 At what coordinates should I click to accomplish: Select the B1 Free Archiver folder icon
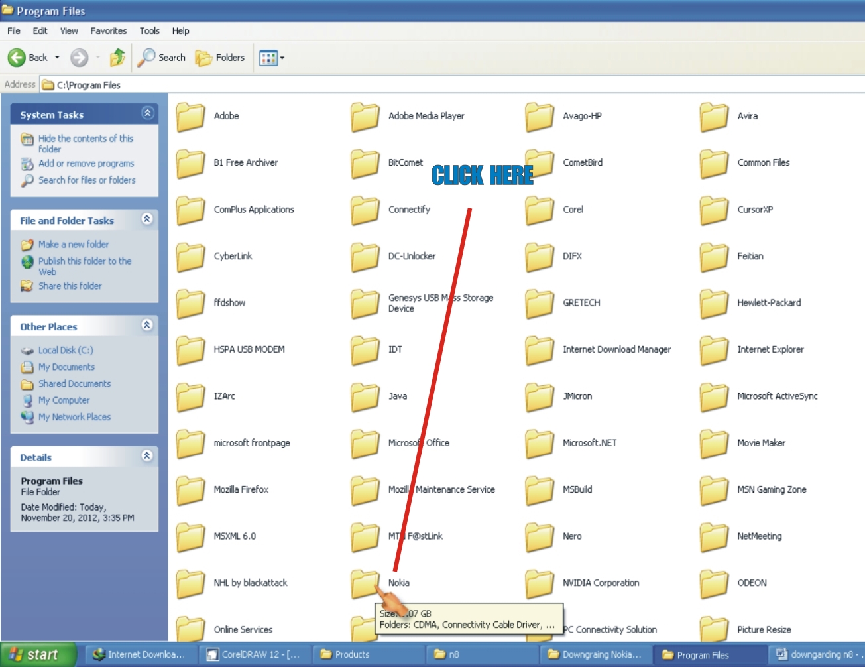coord(191,163)
